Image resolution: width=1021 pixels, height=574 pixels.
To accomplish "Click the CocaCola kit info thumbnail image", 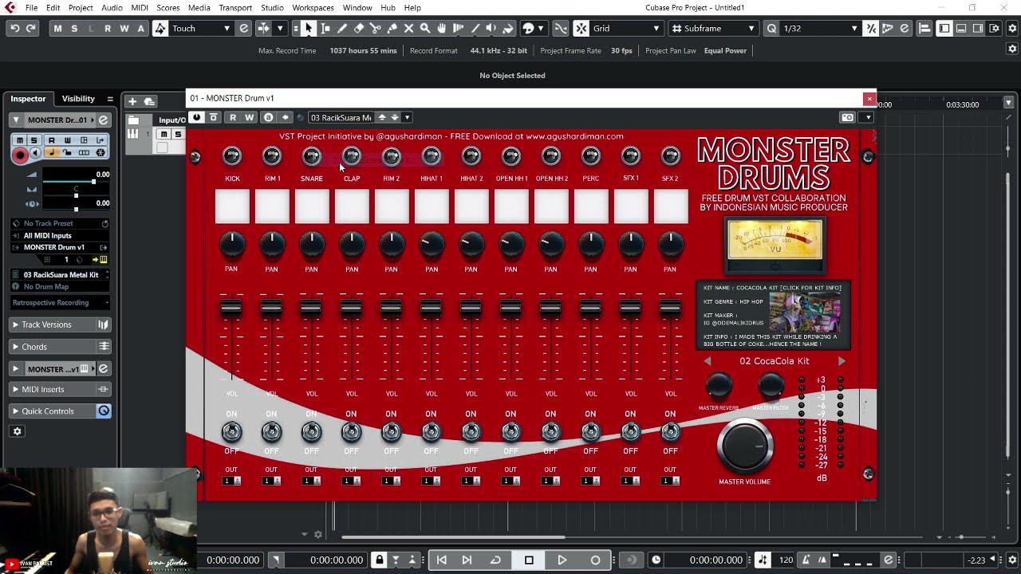I will [x=804, y=312].
